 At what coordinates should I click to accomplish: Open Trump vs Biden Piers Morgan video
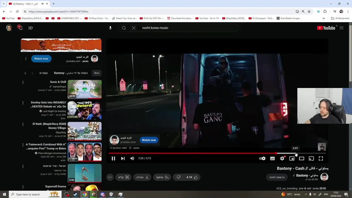coord(84,152)
